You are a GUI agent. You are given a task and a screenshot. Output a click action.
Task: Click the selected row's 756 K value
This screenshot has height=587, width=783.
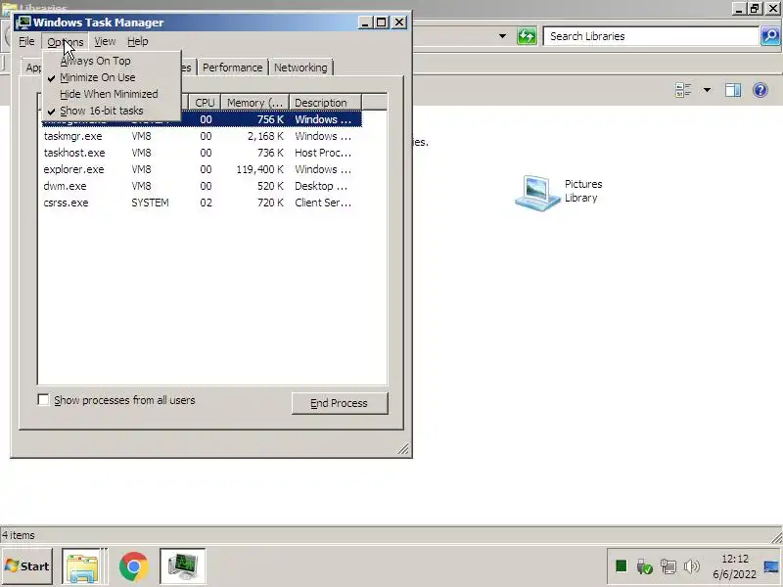coord(270,119)
